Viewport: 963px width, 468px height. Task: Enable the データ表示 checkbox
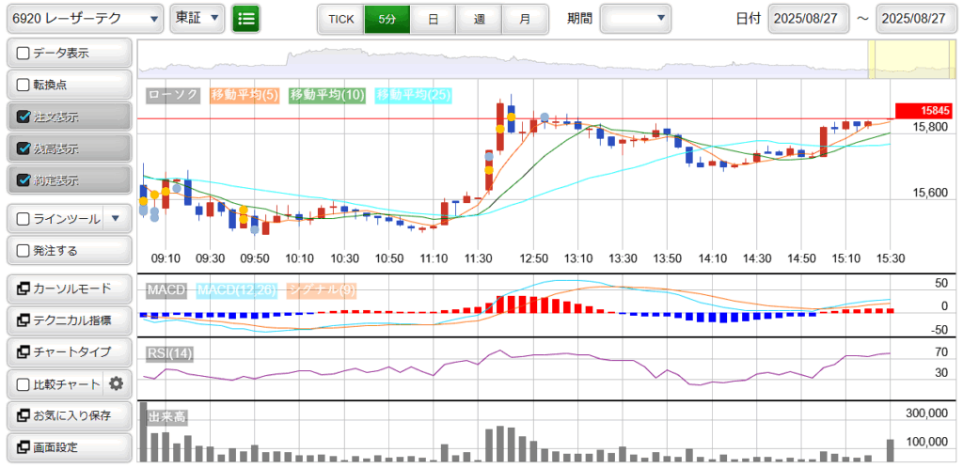click(24, 54)
